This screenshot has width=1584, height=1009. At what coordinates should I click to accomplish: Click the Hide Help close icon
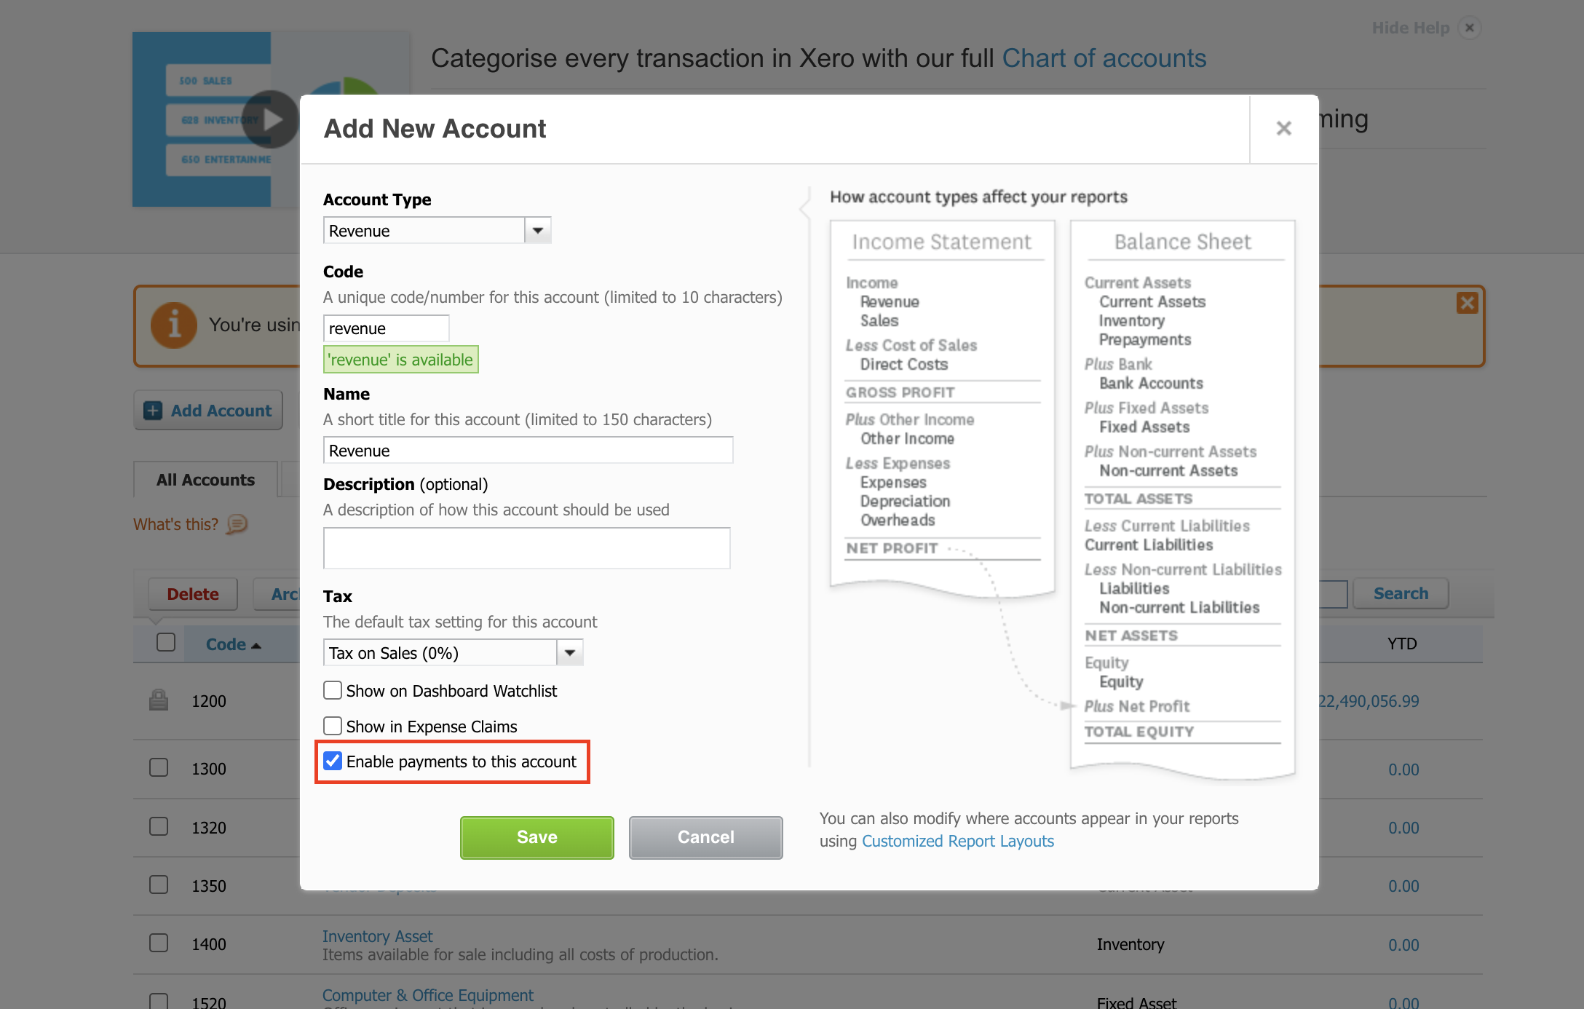[1469, 28]
